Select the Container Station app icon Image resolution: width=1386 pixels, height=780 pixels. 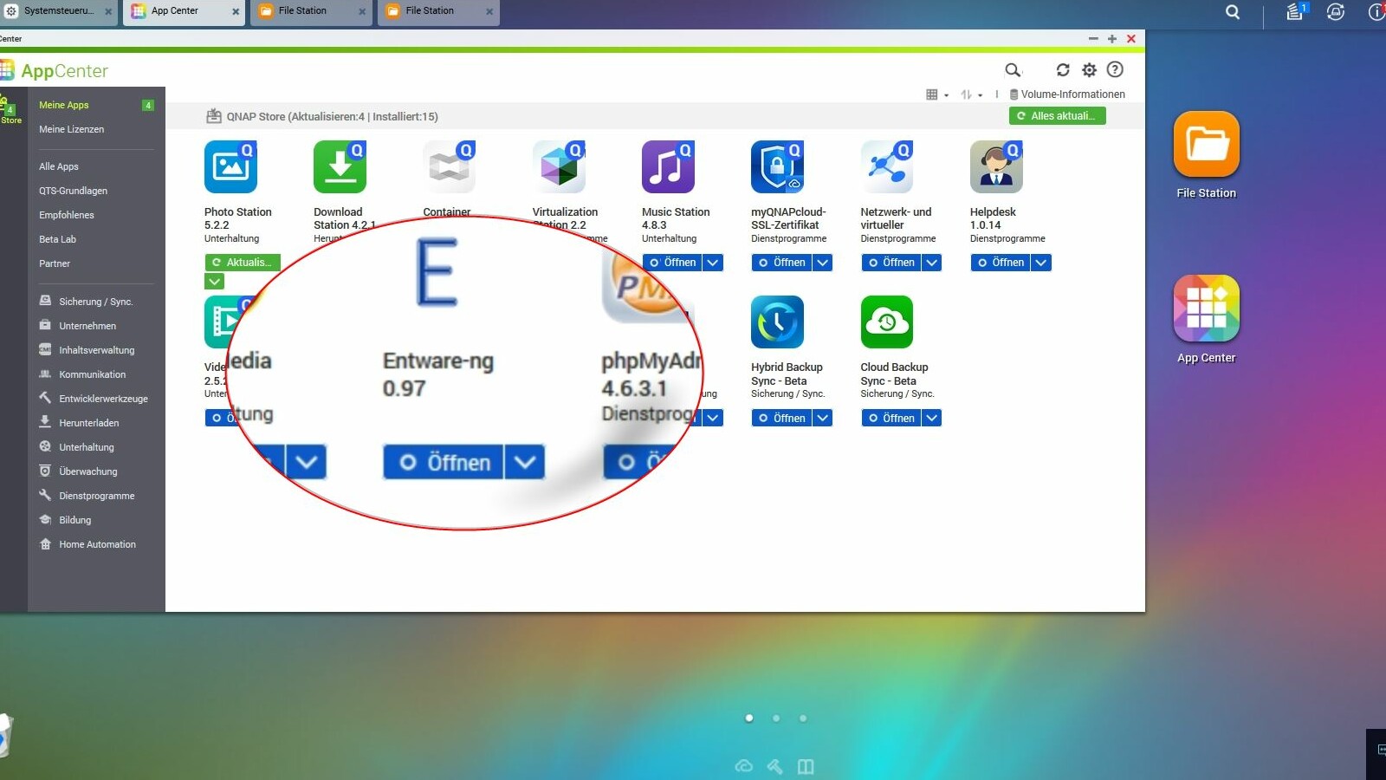point(449,166)
